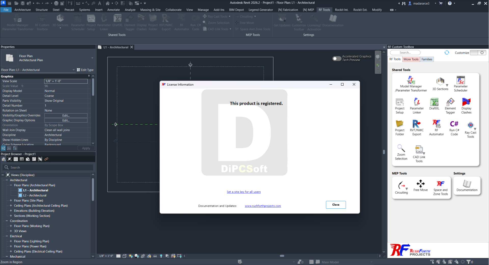Screen dimensions: 489x265
Task: Open CAD Link Tools in Custom Toolbox
Action: coord(419,154)
